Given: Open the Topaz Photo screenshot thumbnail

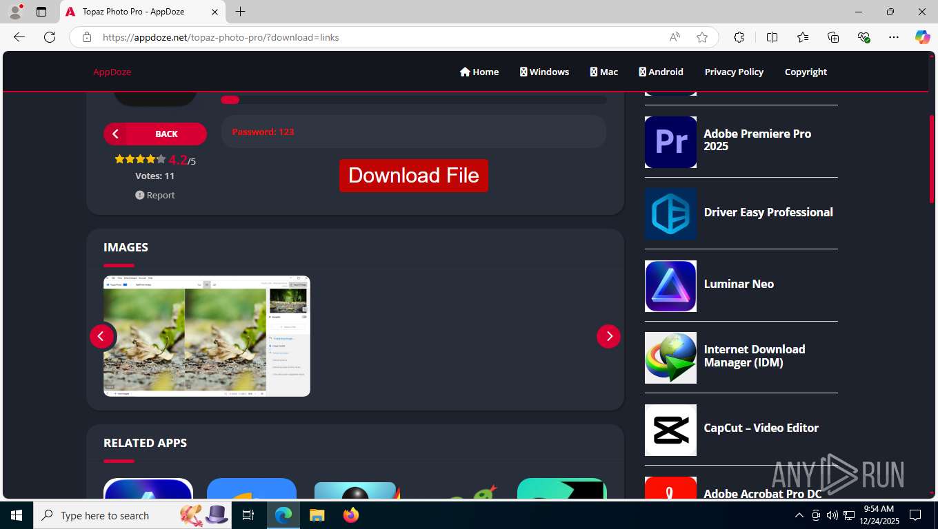Looking at the screenshot, I should coord(207,336).
